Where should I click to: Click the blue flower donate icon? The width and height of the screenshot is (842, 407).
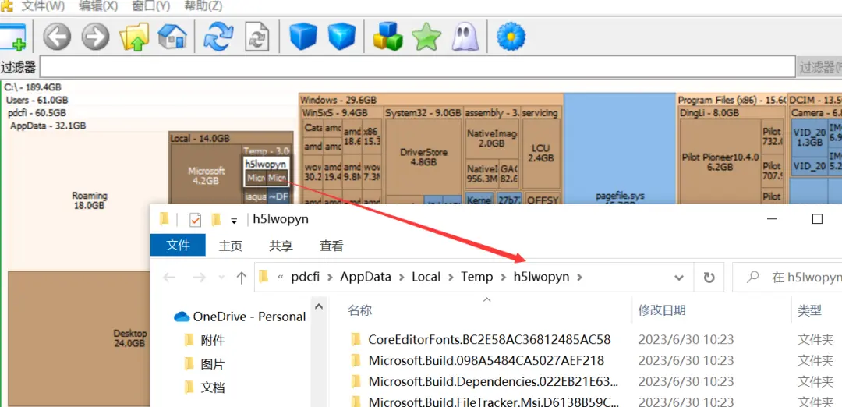click(x=511, y=37)
